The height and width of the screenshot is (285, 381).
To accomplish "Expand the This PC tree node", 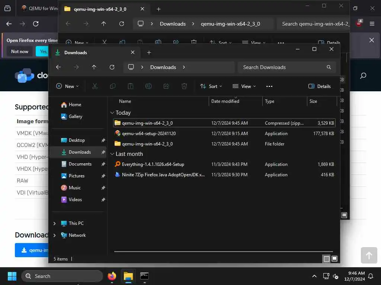I will (x=54, y=223).
